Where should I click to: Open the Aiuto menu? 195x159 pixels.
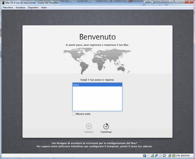44,7
